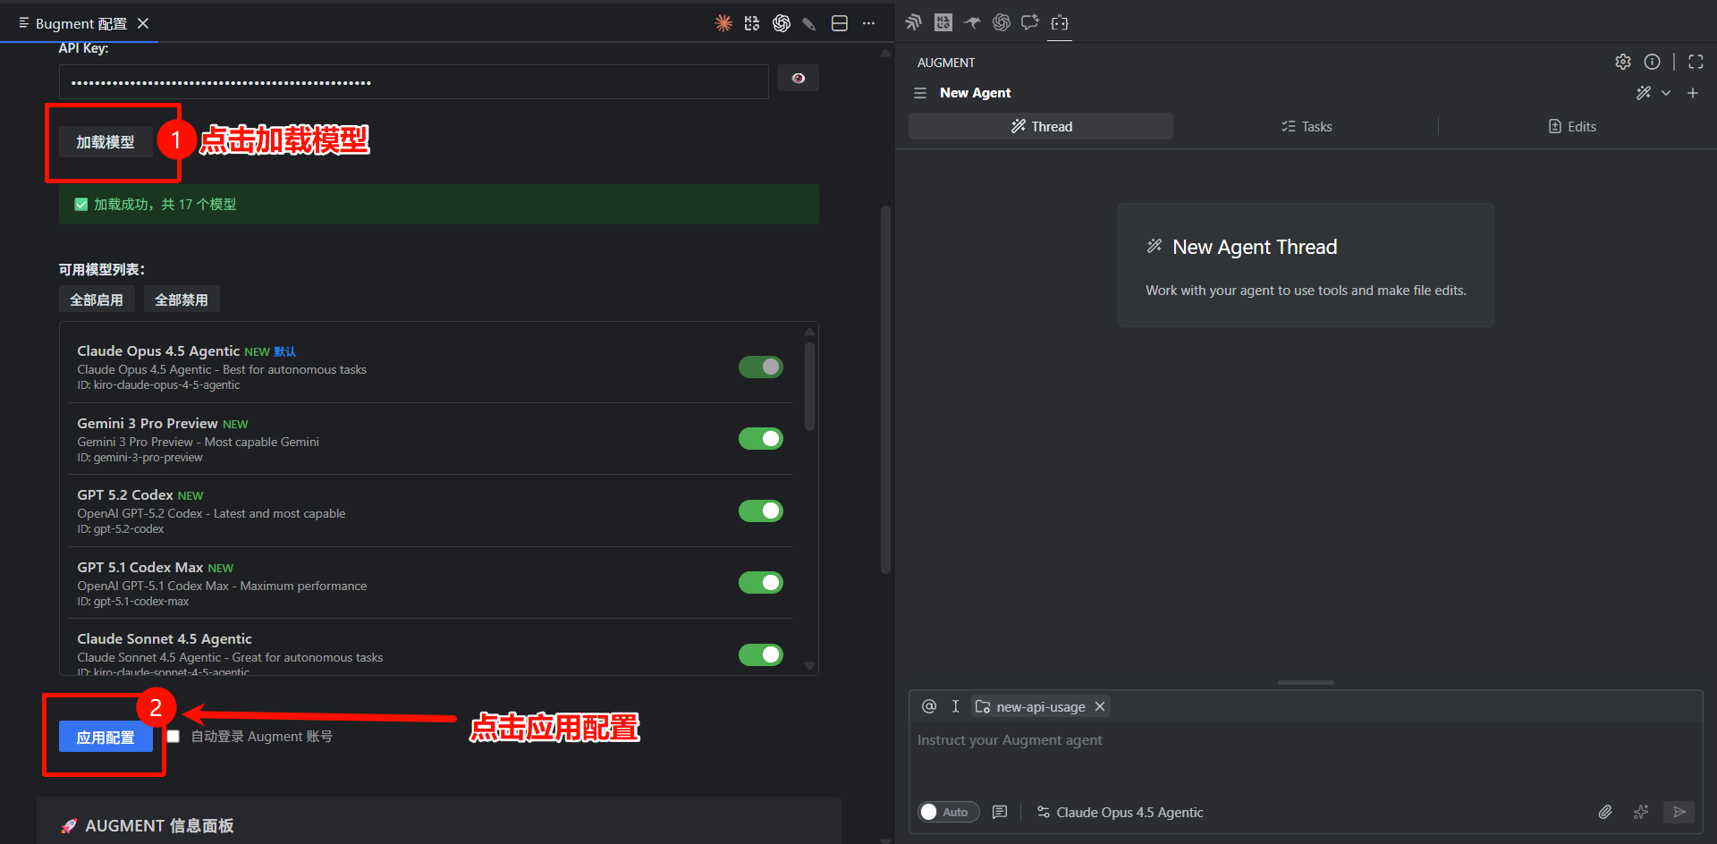The width and height of the screenshot is (1717, 844).
Task: Click the blue 应用配置 button
Action: click(106, 737)
